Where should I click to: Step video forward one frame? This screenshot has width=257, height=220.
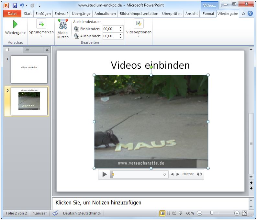[x=178, y=174]
